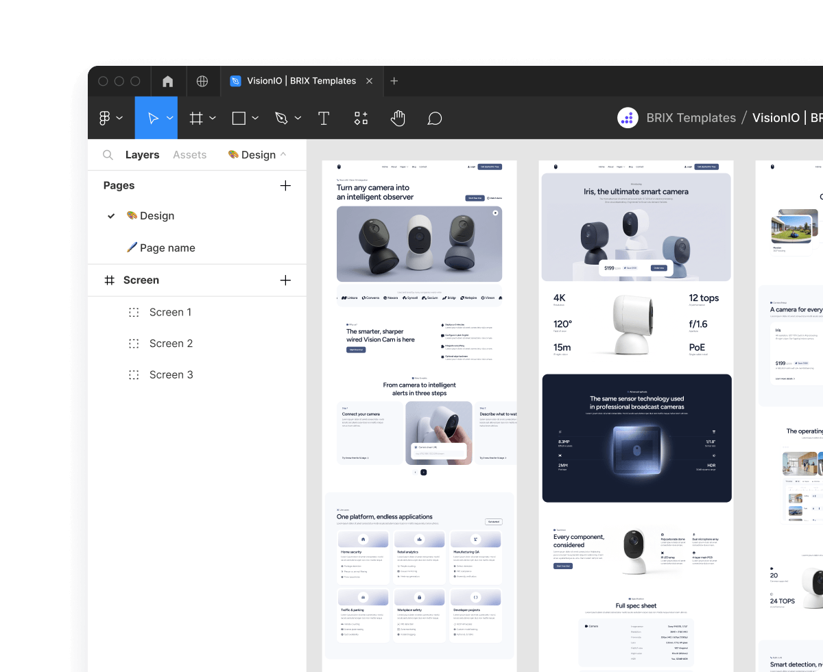823x672 pixels.
Task: Expand the main menu dropdown arrow
Action: [119, 118]
